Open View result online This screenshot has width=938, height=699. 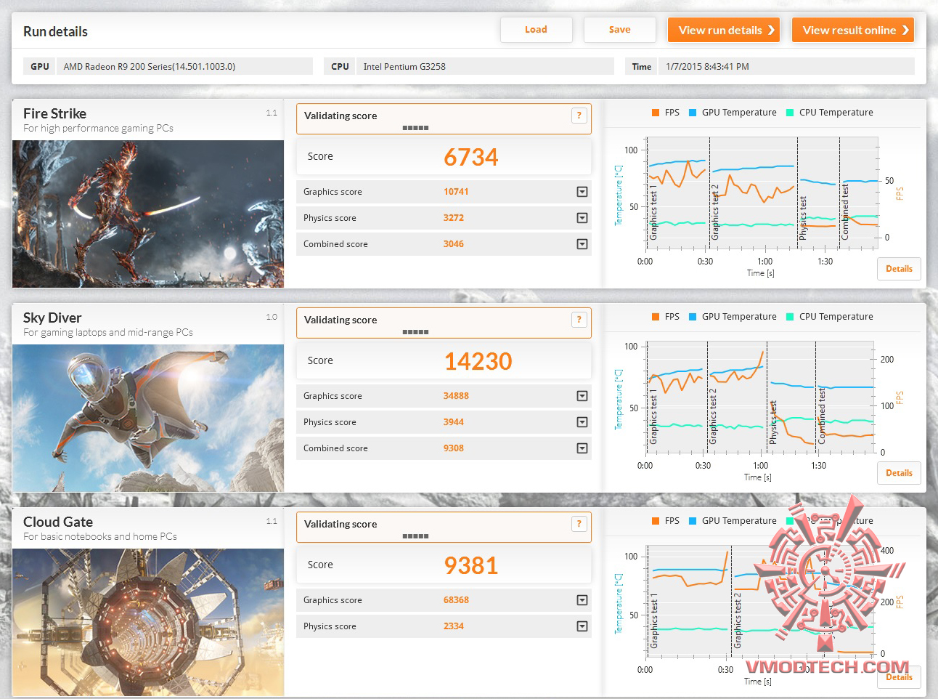[853, 30]
